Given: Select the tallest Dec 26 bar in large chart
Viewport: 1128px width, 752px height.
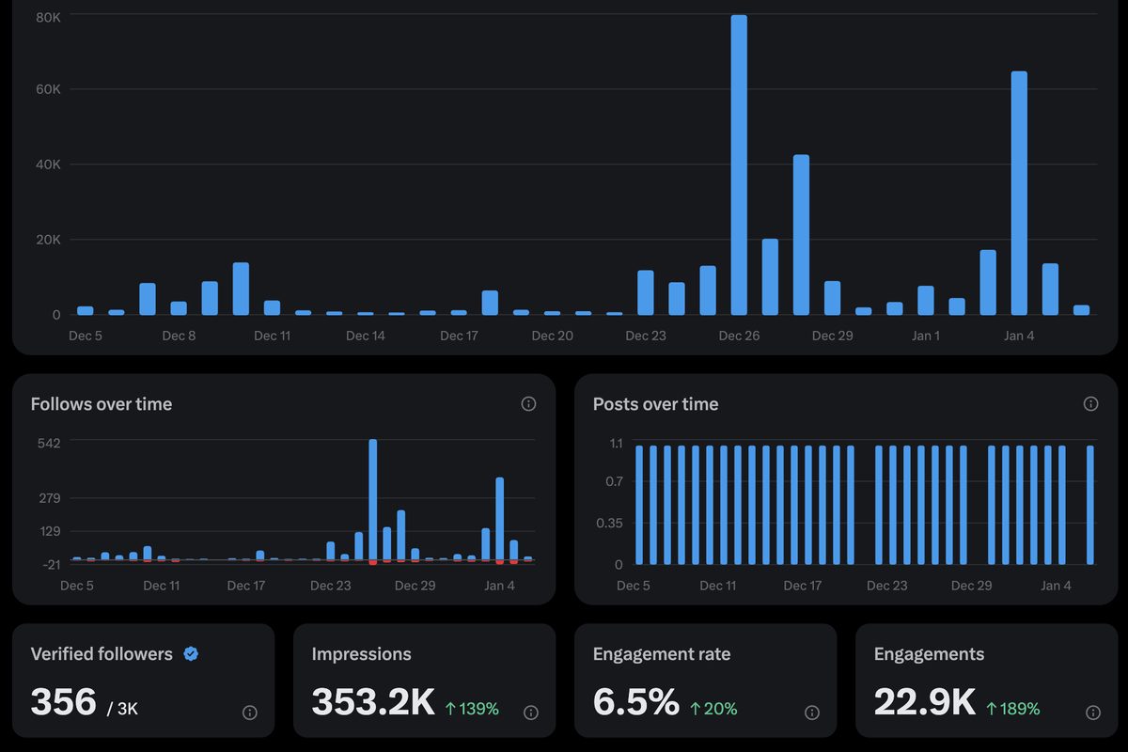Looking at the screenshot, I should pos(739,164).
